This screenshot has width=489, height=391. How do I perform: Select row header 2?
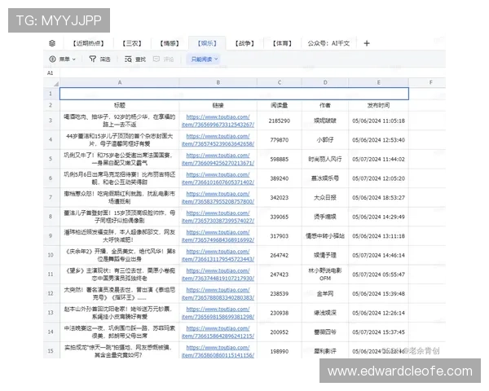[51, 105]
